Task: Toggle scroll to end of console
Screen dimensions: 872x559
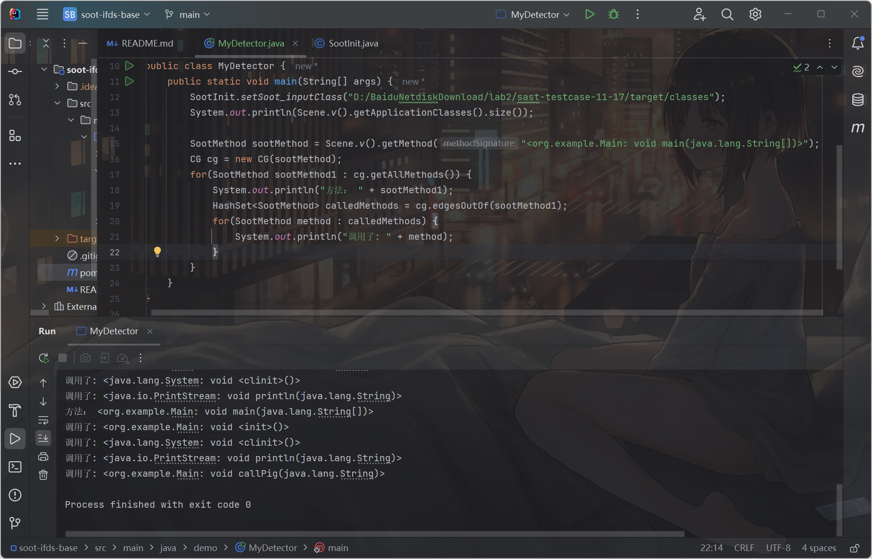Action: point(43,438)
